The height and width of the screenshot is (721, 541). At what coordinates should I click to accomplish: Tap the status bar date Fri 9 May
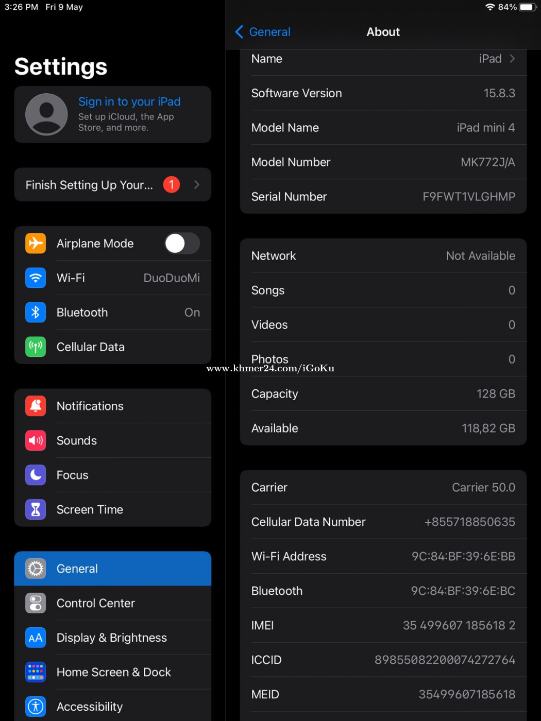click(64, 7)
